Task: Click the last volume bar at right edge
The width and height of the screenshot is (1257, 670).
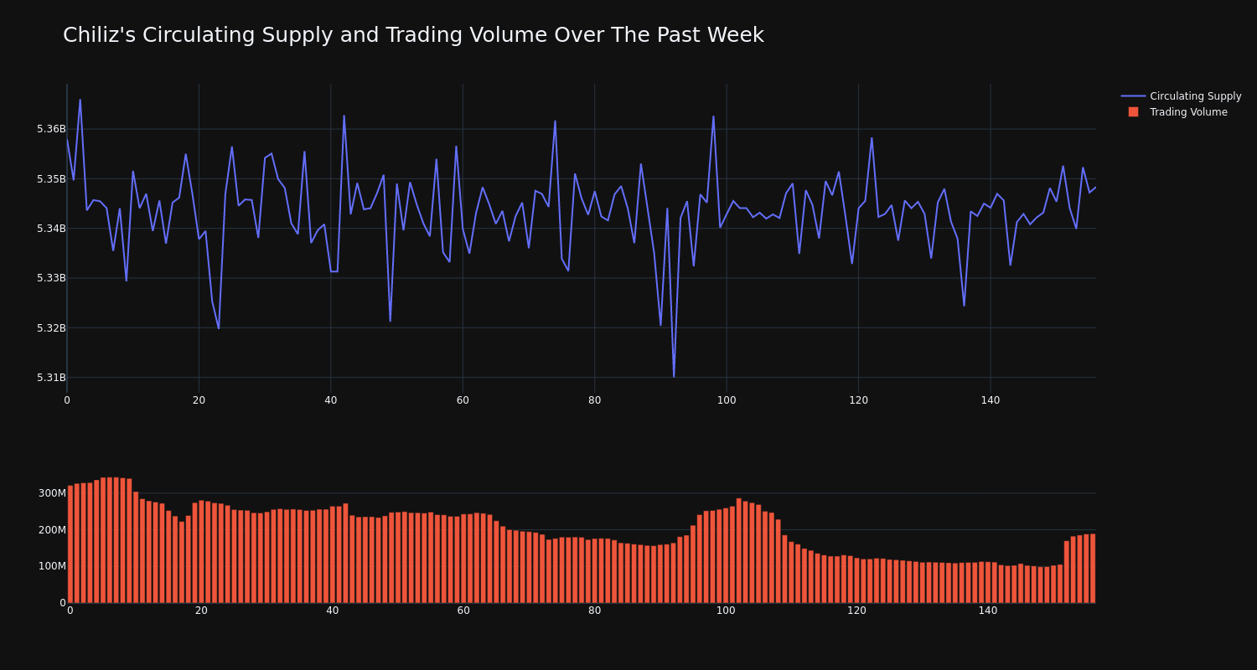Action: (1093, 569)
